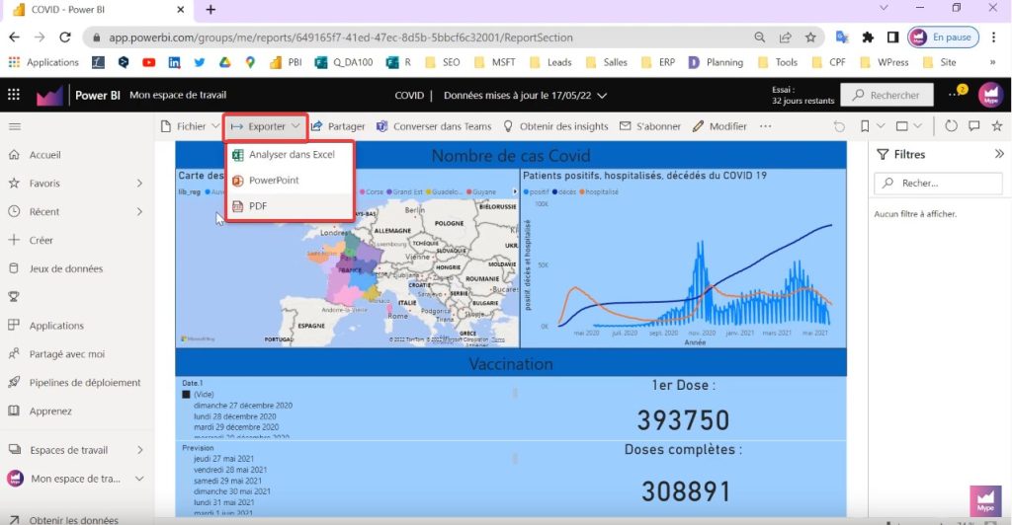Add report to favorites star
The image size is (1012, 525).
(x=997, y=126)
